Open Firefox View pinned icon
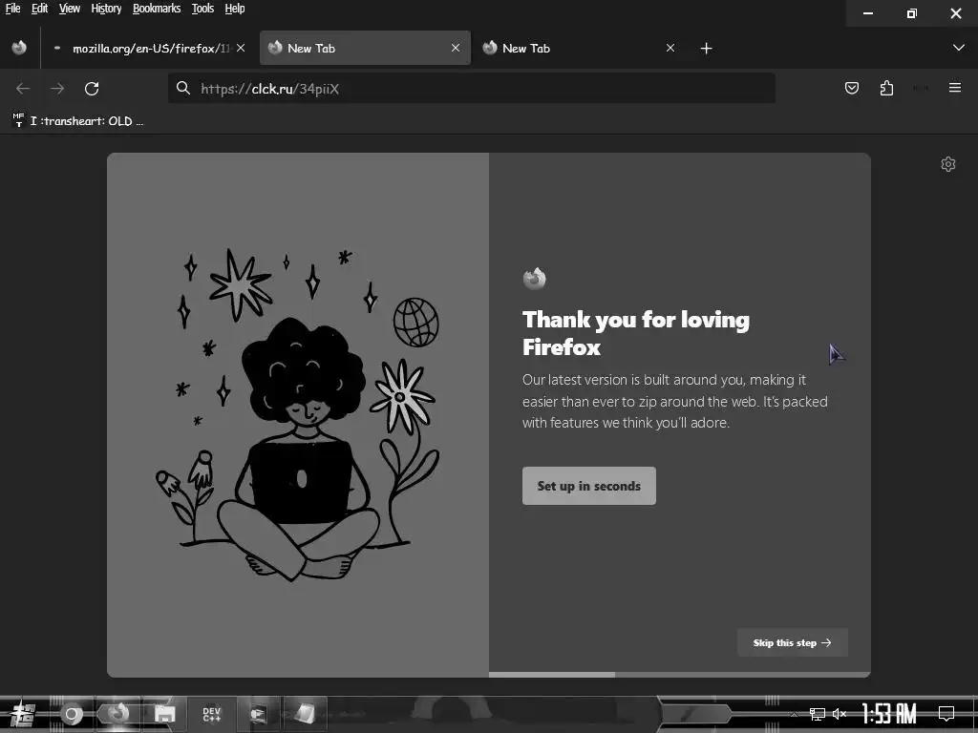This screenshot has width=978, height=733. pyautogui.click(x=19, y=48)
